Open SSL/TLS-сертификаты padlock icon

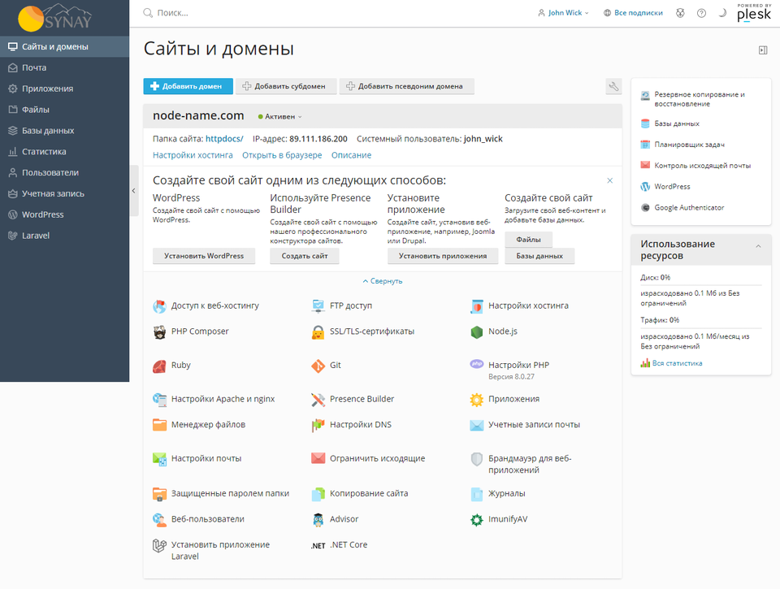(x=318, y=331)
